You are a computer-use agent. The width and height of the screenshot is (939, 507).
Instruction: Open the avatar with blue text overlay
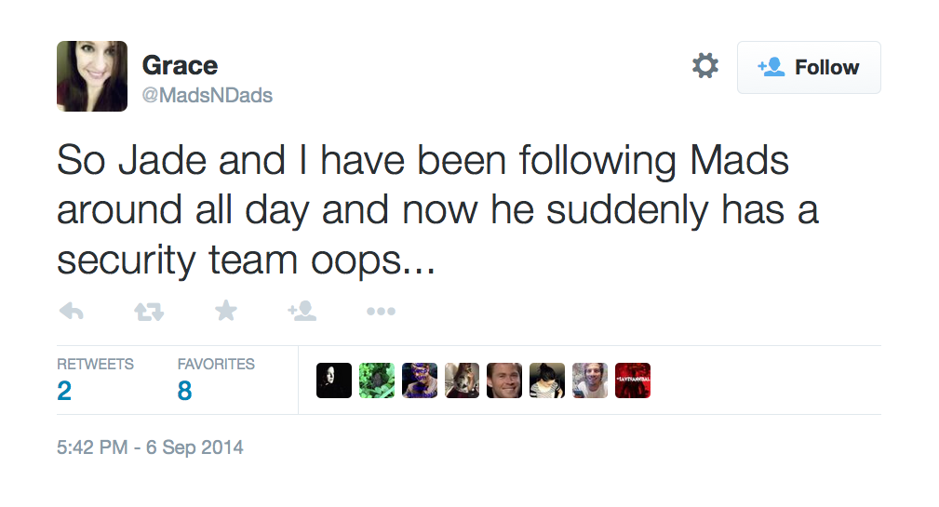coord(420,380)
